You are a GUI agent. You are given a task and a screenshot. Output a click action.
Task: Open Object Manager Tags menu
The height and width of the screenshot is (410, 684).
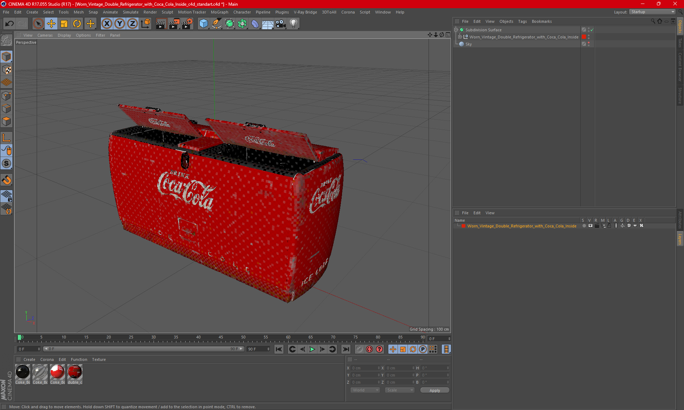pyautogui.click(x=522, y=21)
